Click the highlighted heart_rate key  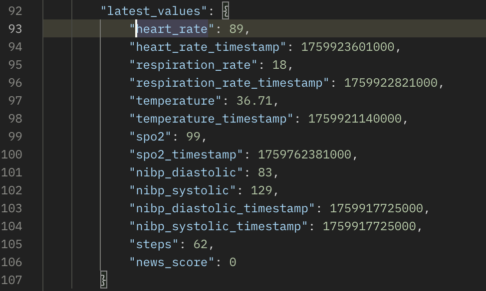[x=172, y=29]
